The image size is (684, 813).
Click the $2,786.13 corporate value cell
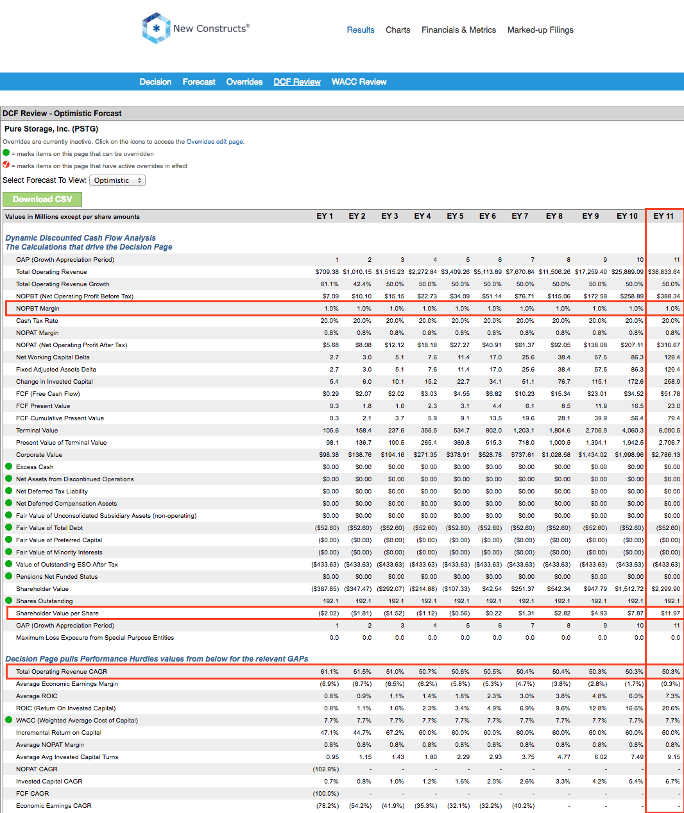pos(666,454)
